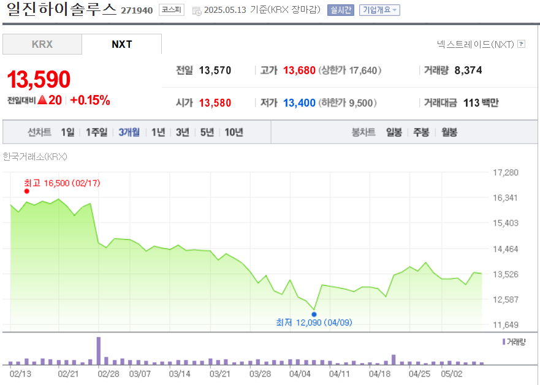Viewport: 540px width, 385px height.
Task: Click the 17,280 y-axis label
Action: coord(506,172)
